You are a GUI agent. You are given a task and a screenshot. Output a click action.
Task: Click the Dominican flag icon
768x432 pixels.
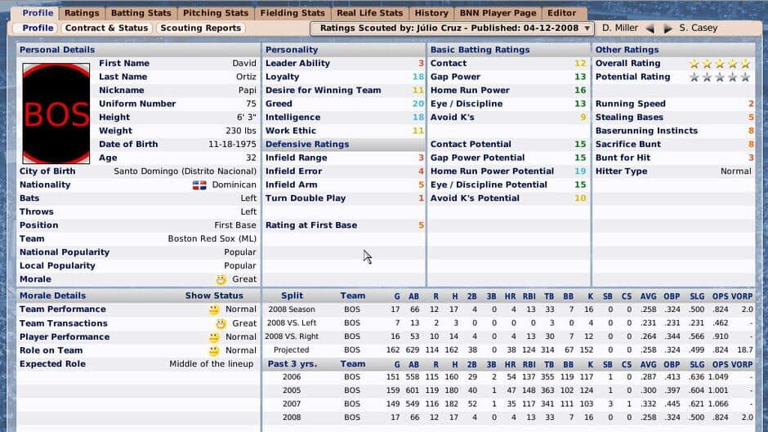coord(199,185)
